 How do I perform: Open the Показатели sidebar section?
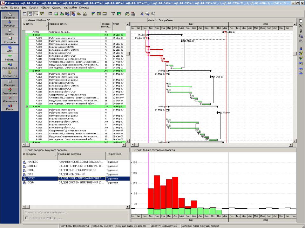tap(10, 91)
